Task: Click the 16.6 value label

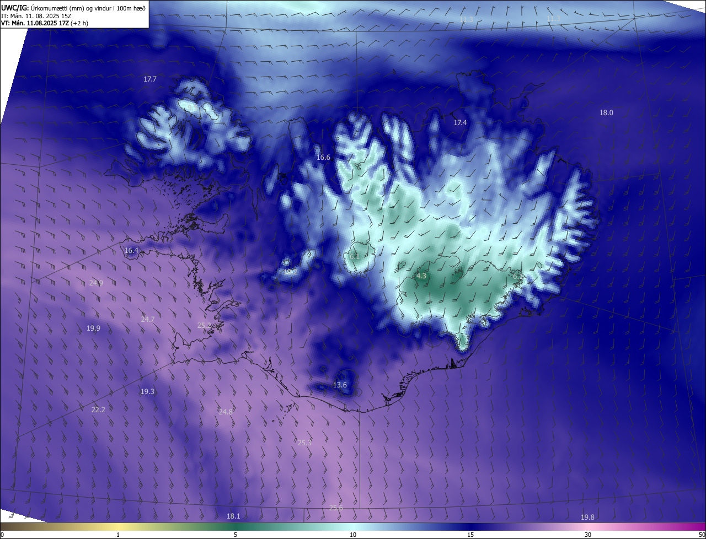Action: (323, 158)
